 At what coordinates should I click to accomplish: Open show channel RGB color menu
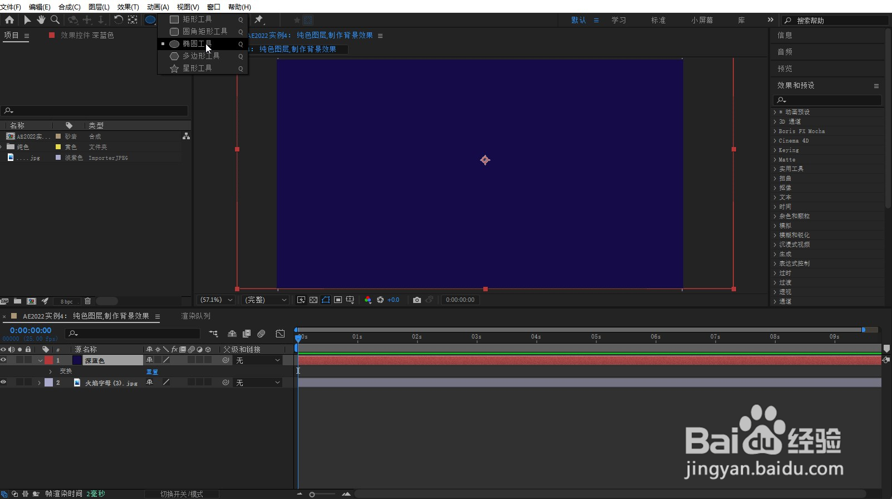(367, 300)
